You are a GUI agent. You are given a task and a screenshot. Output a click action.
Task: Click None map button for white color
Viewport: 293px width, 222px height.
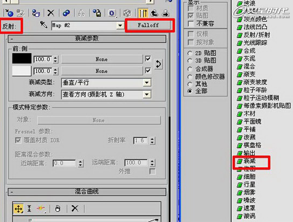101,71
